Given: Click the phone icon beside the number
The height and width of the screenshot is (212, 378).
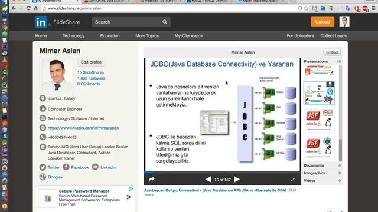Looking at the screenshot, I should (43, 137).
